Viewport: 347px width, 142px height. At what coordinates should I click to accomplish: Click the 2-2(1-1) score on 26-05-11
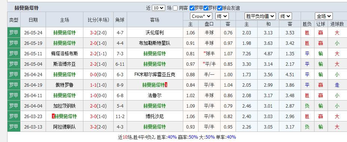pyautogui.click(x=98, y=53)
